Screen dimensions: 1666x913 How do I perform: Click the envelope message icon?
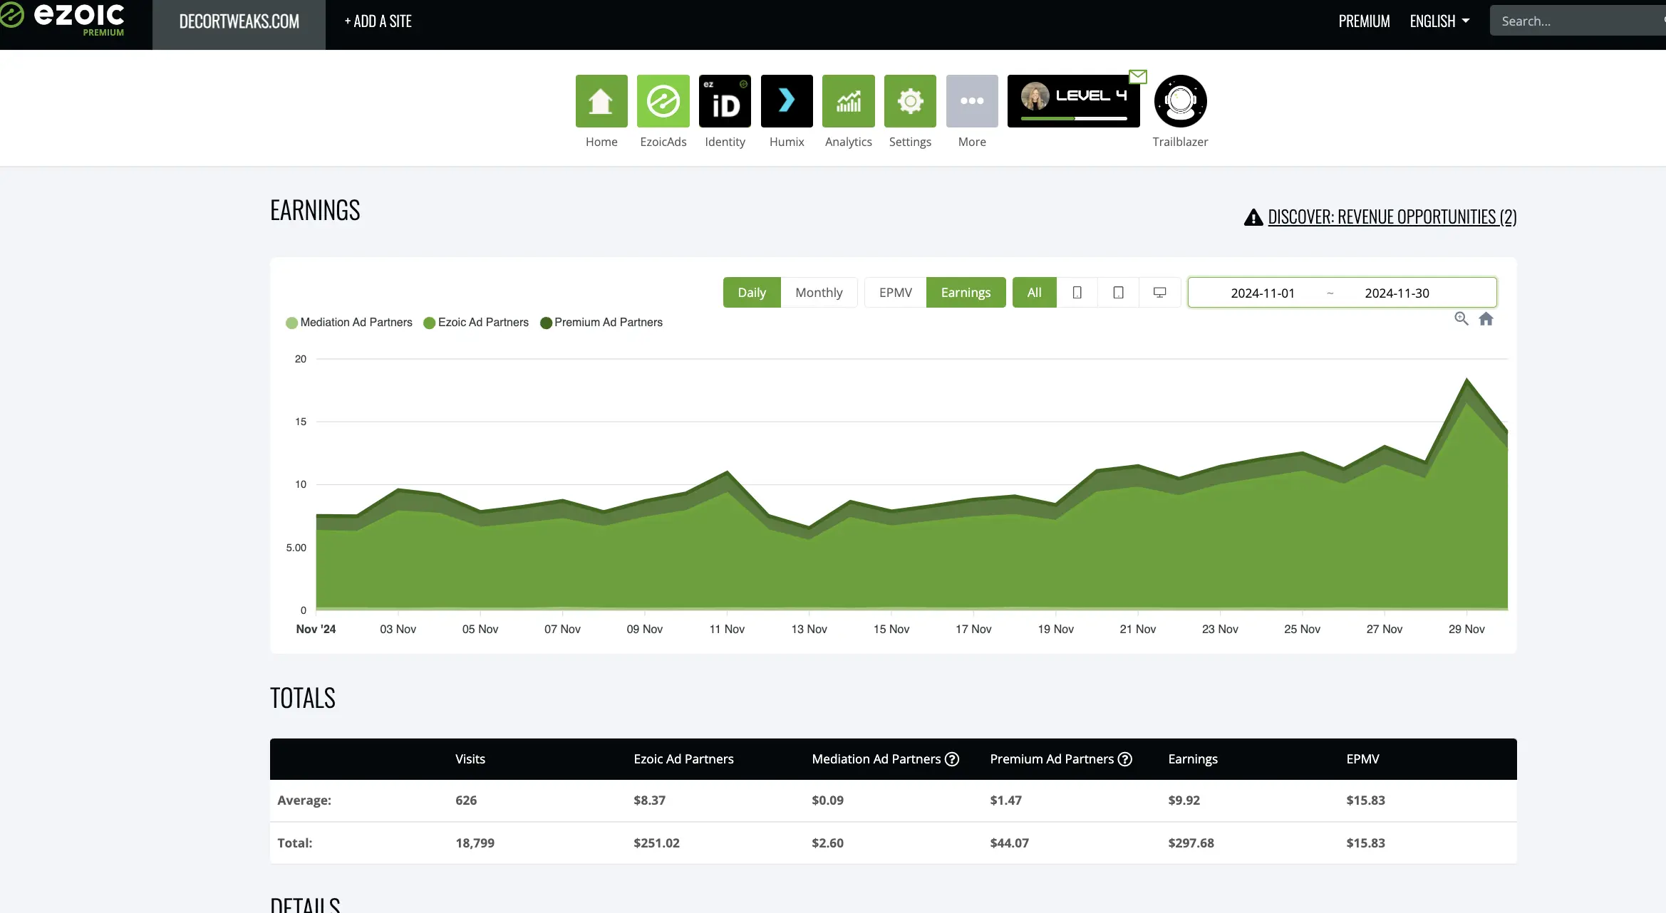click(1138, 76)
